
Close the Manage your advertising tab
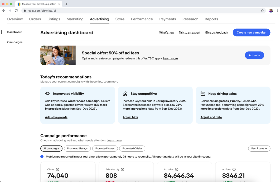tap(59, 4)
